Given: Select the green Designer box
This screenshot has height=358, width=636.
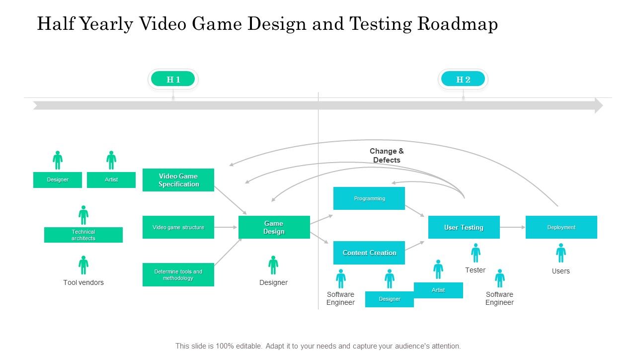Looking at the screenshot, I should pos(58,180).
